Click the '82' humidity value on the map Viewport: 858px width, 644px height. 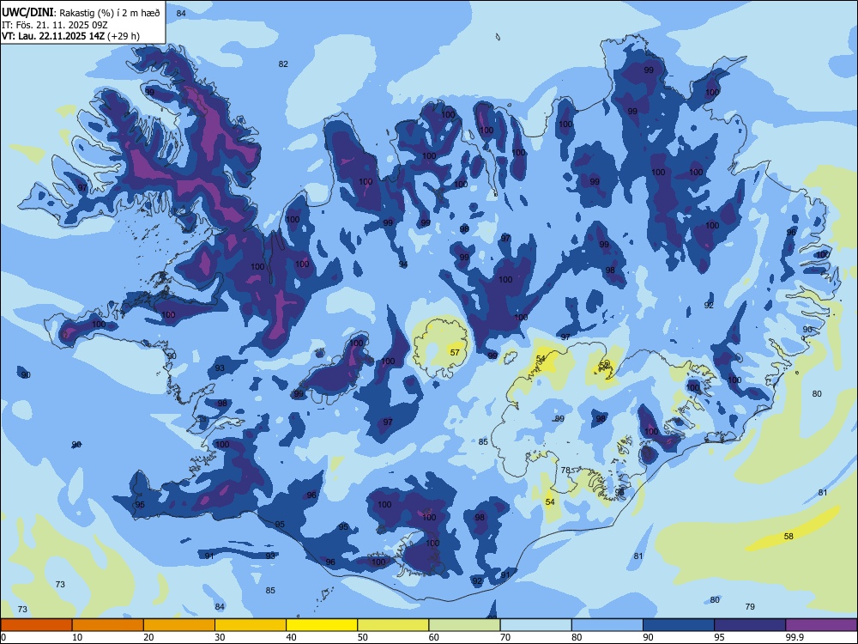pos(283,64)
